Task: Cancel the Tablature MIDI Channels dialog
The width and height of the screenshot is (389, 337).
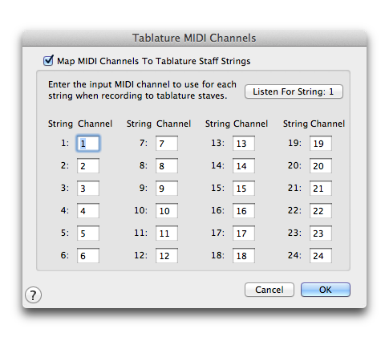Action: [269, 290]
